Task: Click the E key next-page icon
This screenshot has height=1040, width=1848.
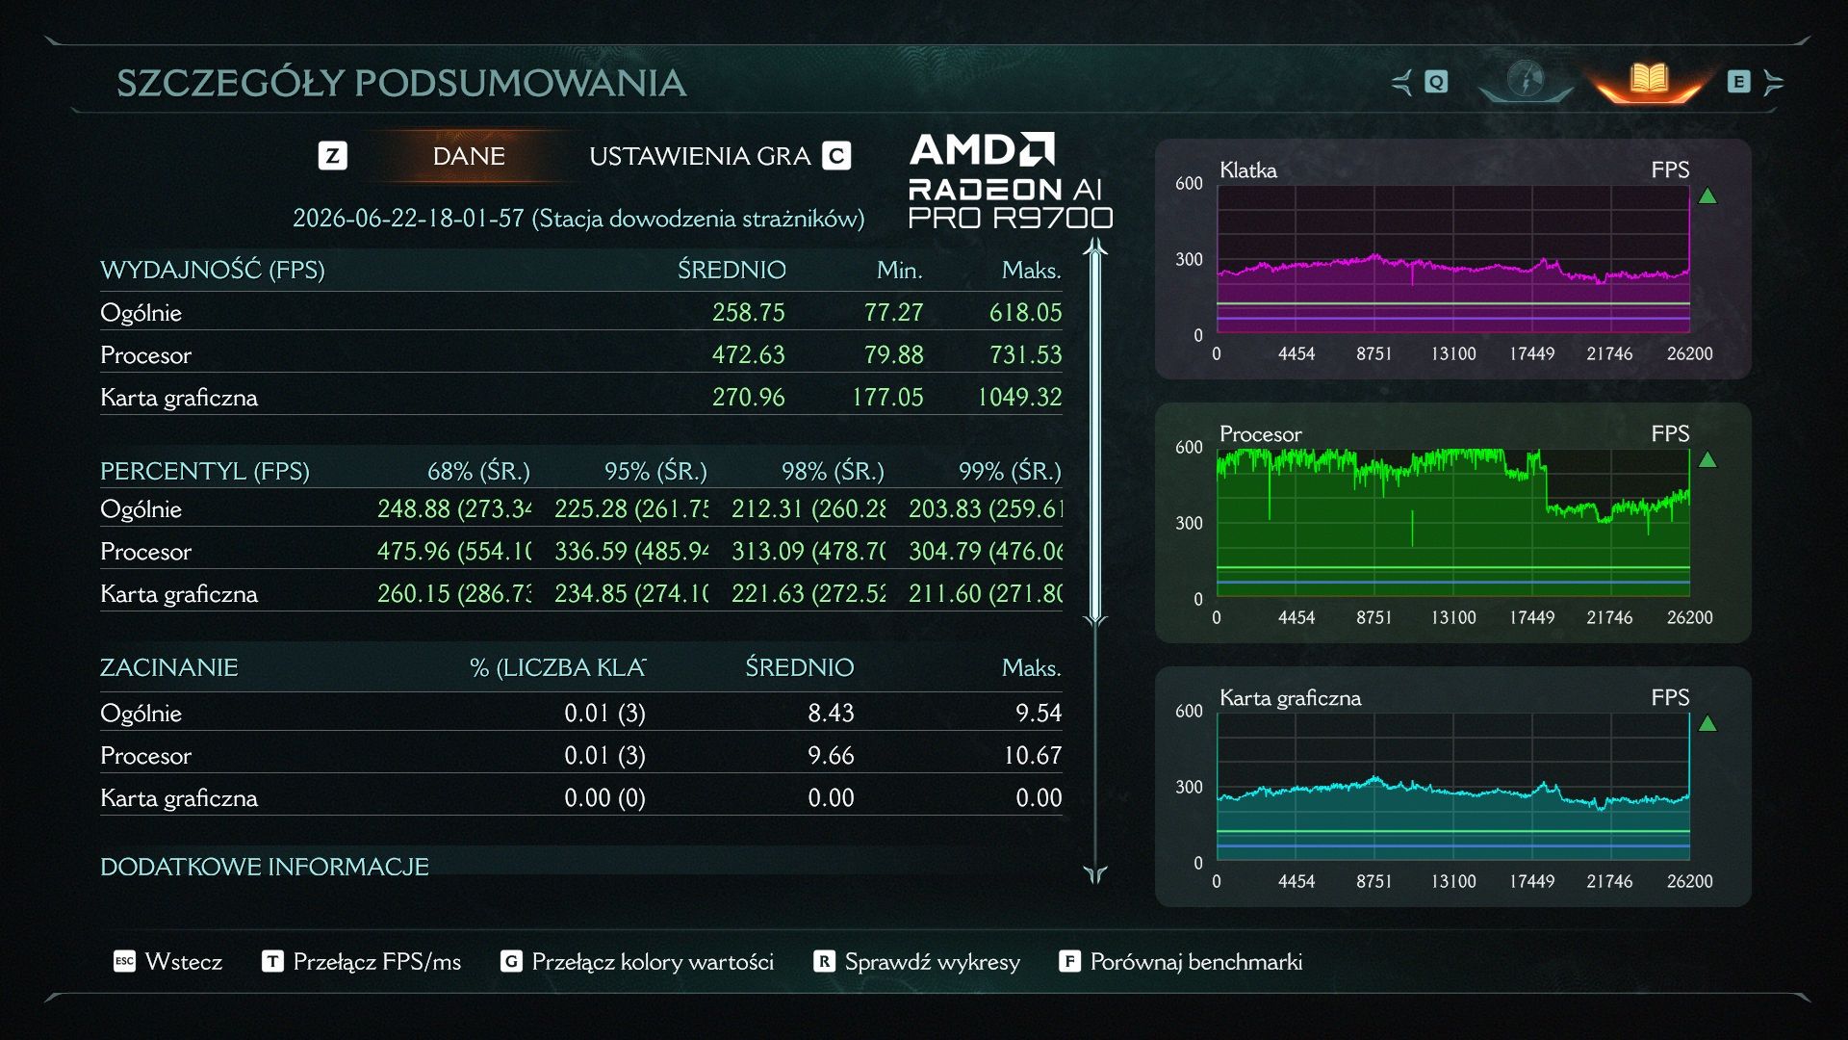Action: point(1738,82)
